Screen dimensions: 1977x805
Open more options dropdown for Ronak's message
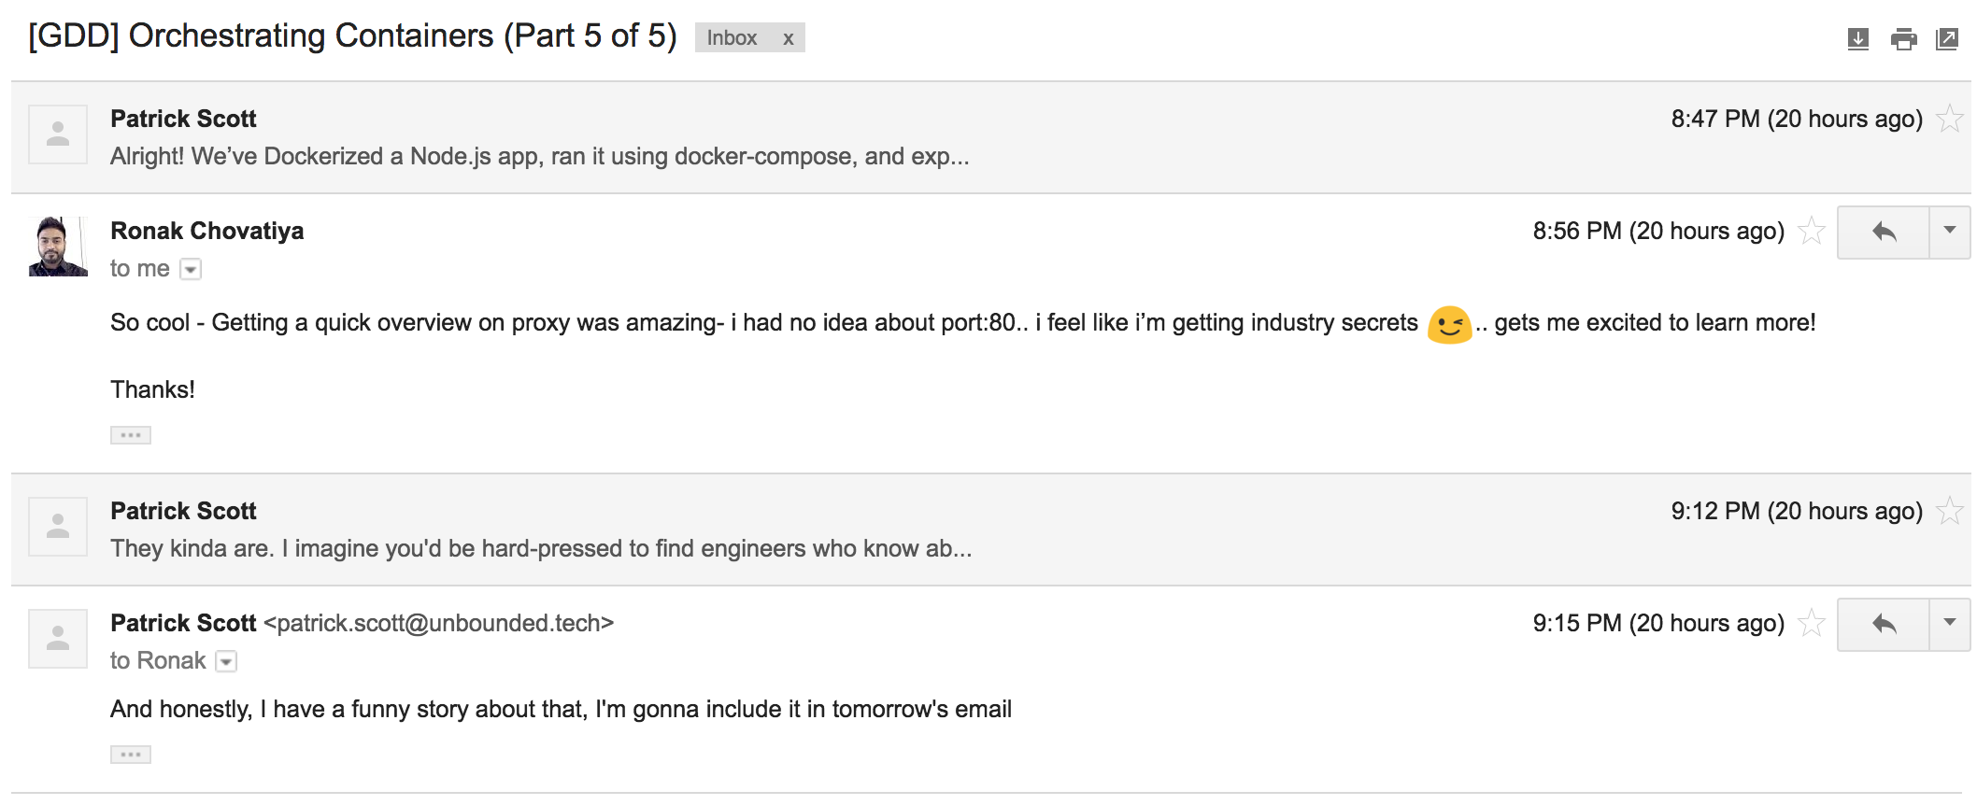click(1950, 232)
